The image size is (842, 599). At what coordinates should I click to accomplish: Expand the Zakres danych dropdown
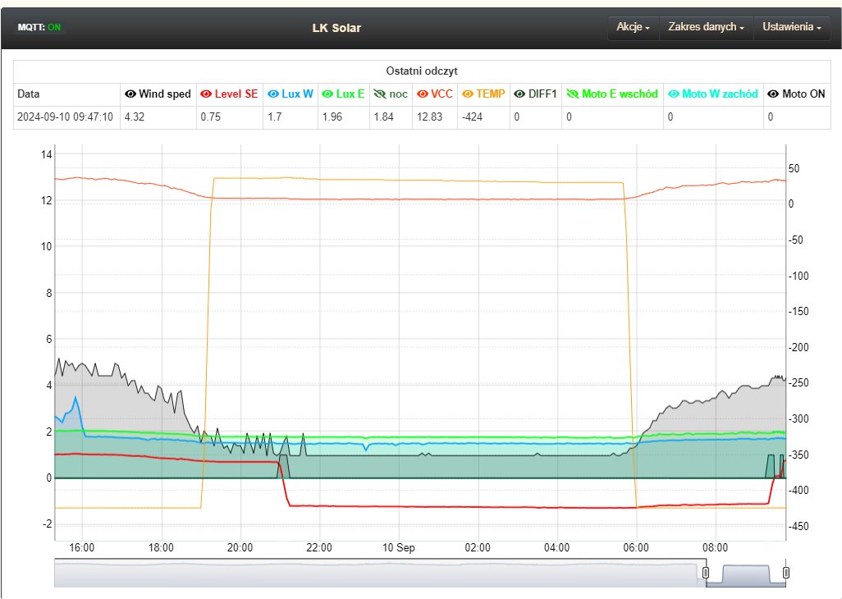[706, 27]
